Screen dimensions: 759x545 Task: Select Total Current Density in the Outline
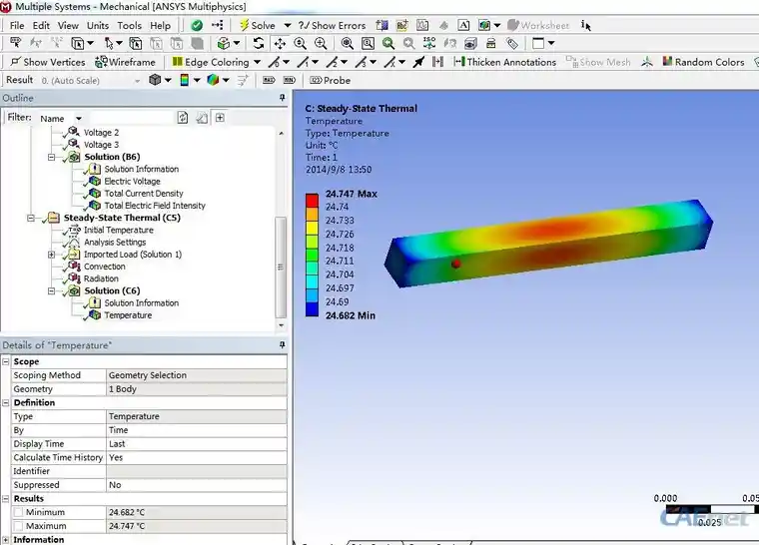tap(143, 193)
